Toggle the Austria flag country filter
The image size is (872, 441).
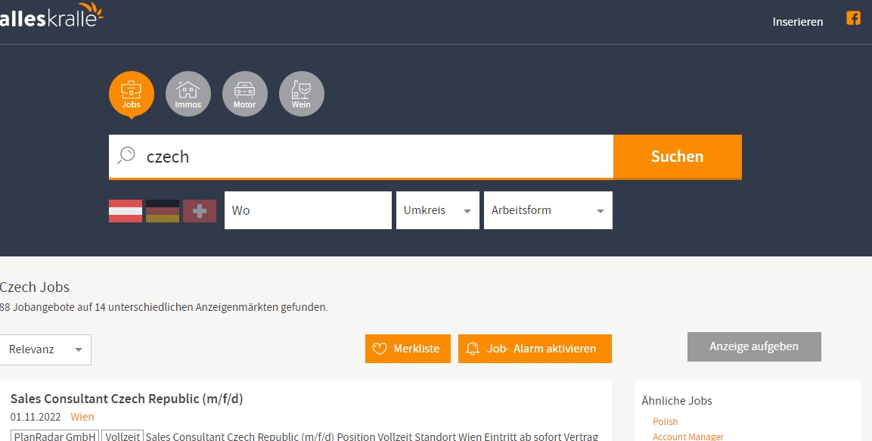click(x=126, y=210)
